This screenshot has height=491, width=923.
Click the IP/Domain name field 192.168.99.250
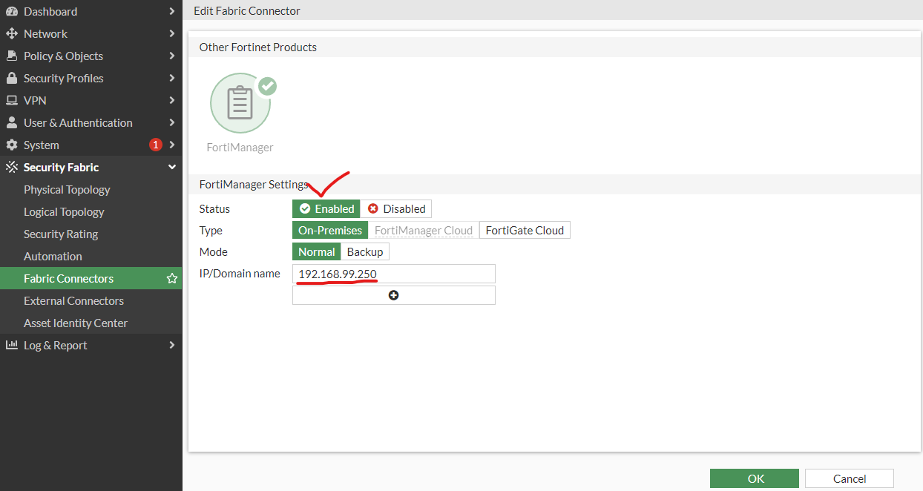(394, 274)
